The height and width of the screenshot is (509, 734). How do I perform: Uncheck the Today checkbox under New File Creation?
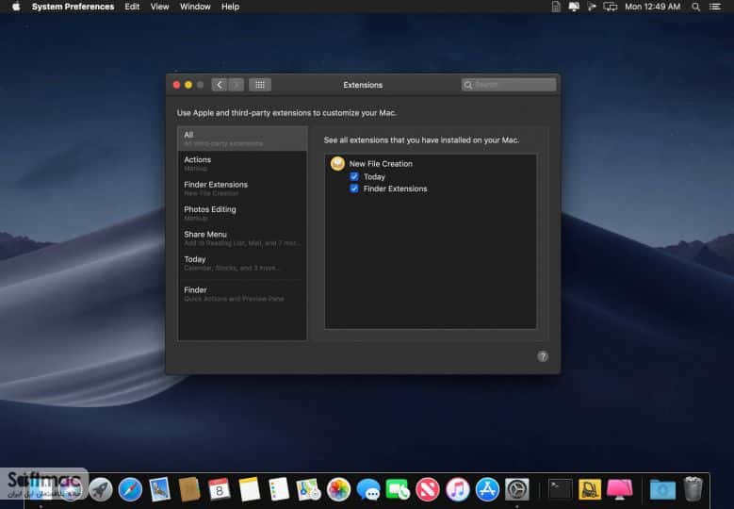[354, 176]
